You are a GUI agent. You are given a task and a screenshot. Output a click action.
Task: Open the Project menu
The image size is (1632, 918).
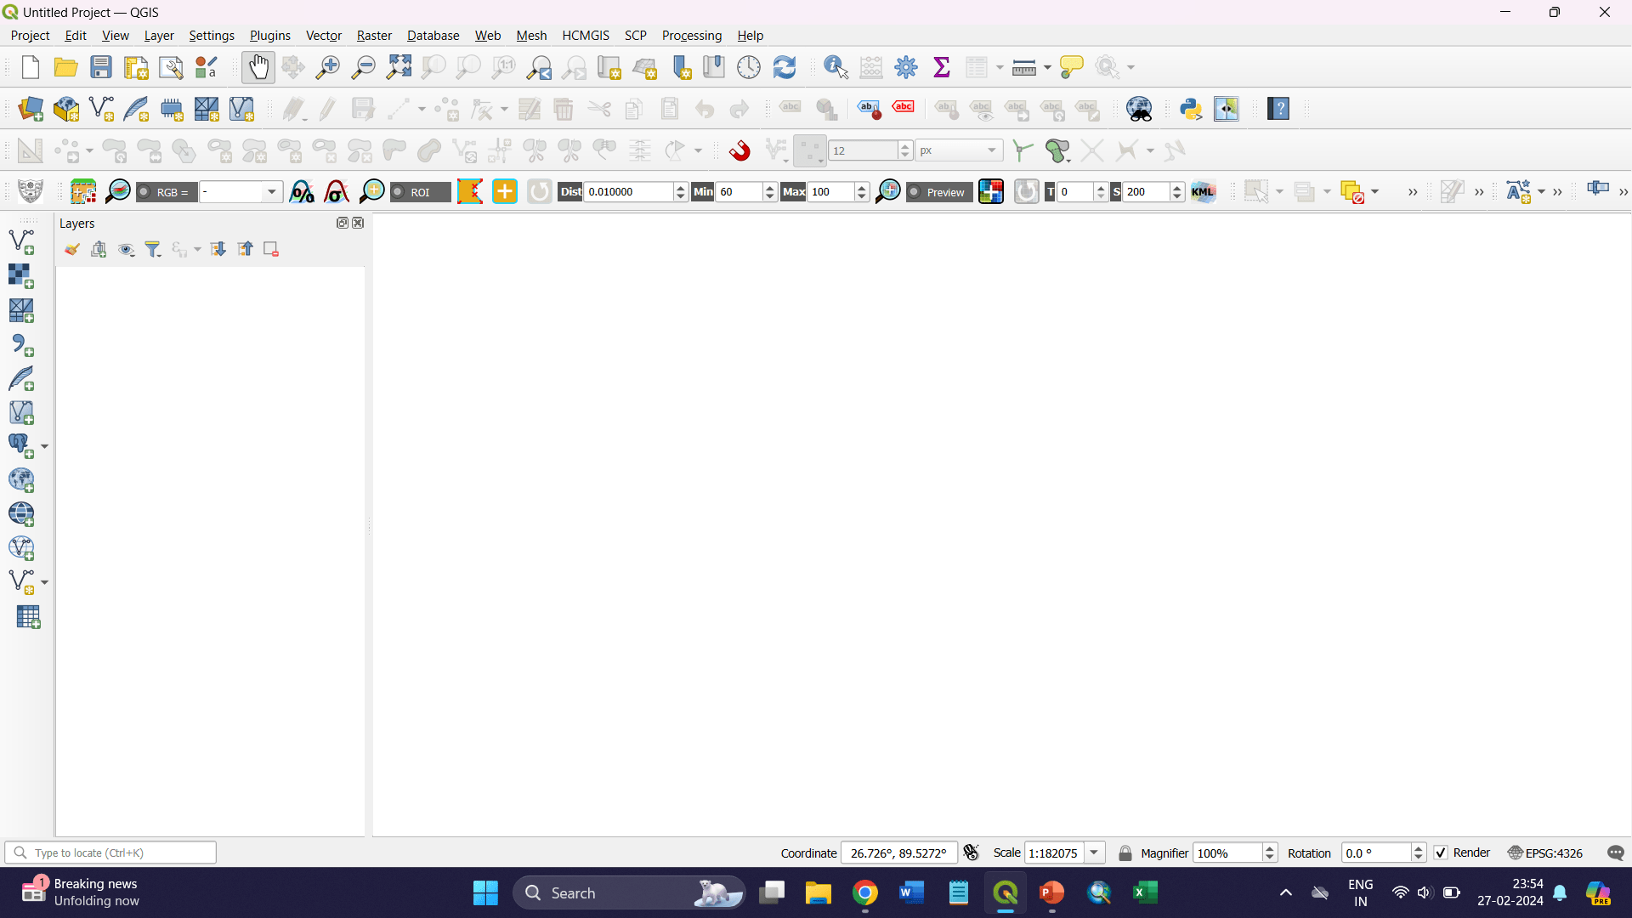pos(30,36)
